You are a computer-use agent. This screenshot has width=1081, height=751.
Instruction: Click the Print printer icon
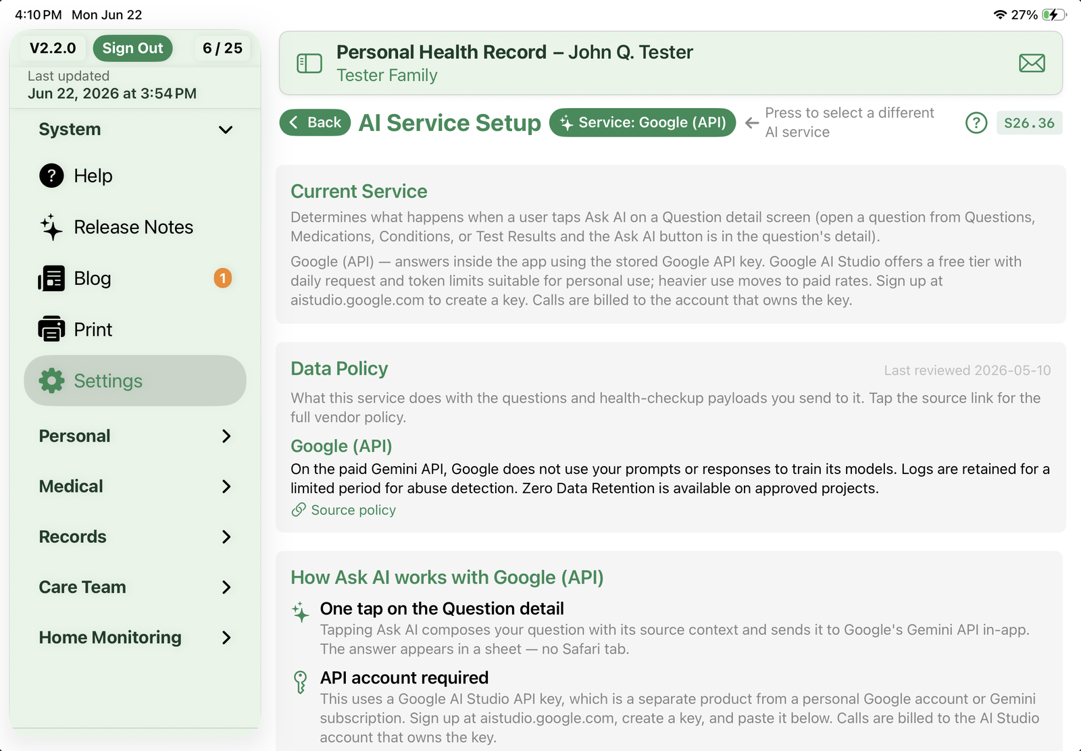pyautogui.click(x=51, y=330)
